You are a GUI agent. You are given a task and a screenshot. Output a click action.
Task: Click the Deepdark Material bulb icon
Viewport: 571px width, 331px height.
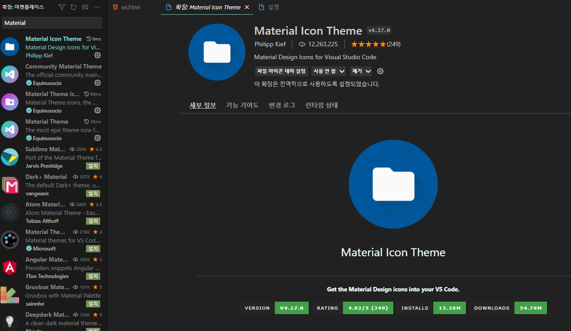tap(10, 322)
